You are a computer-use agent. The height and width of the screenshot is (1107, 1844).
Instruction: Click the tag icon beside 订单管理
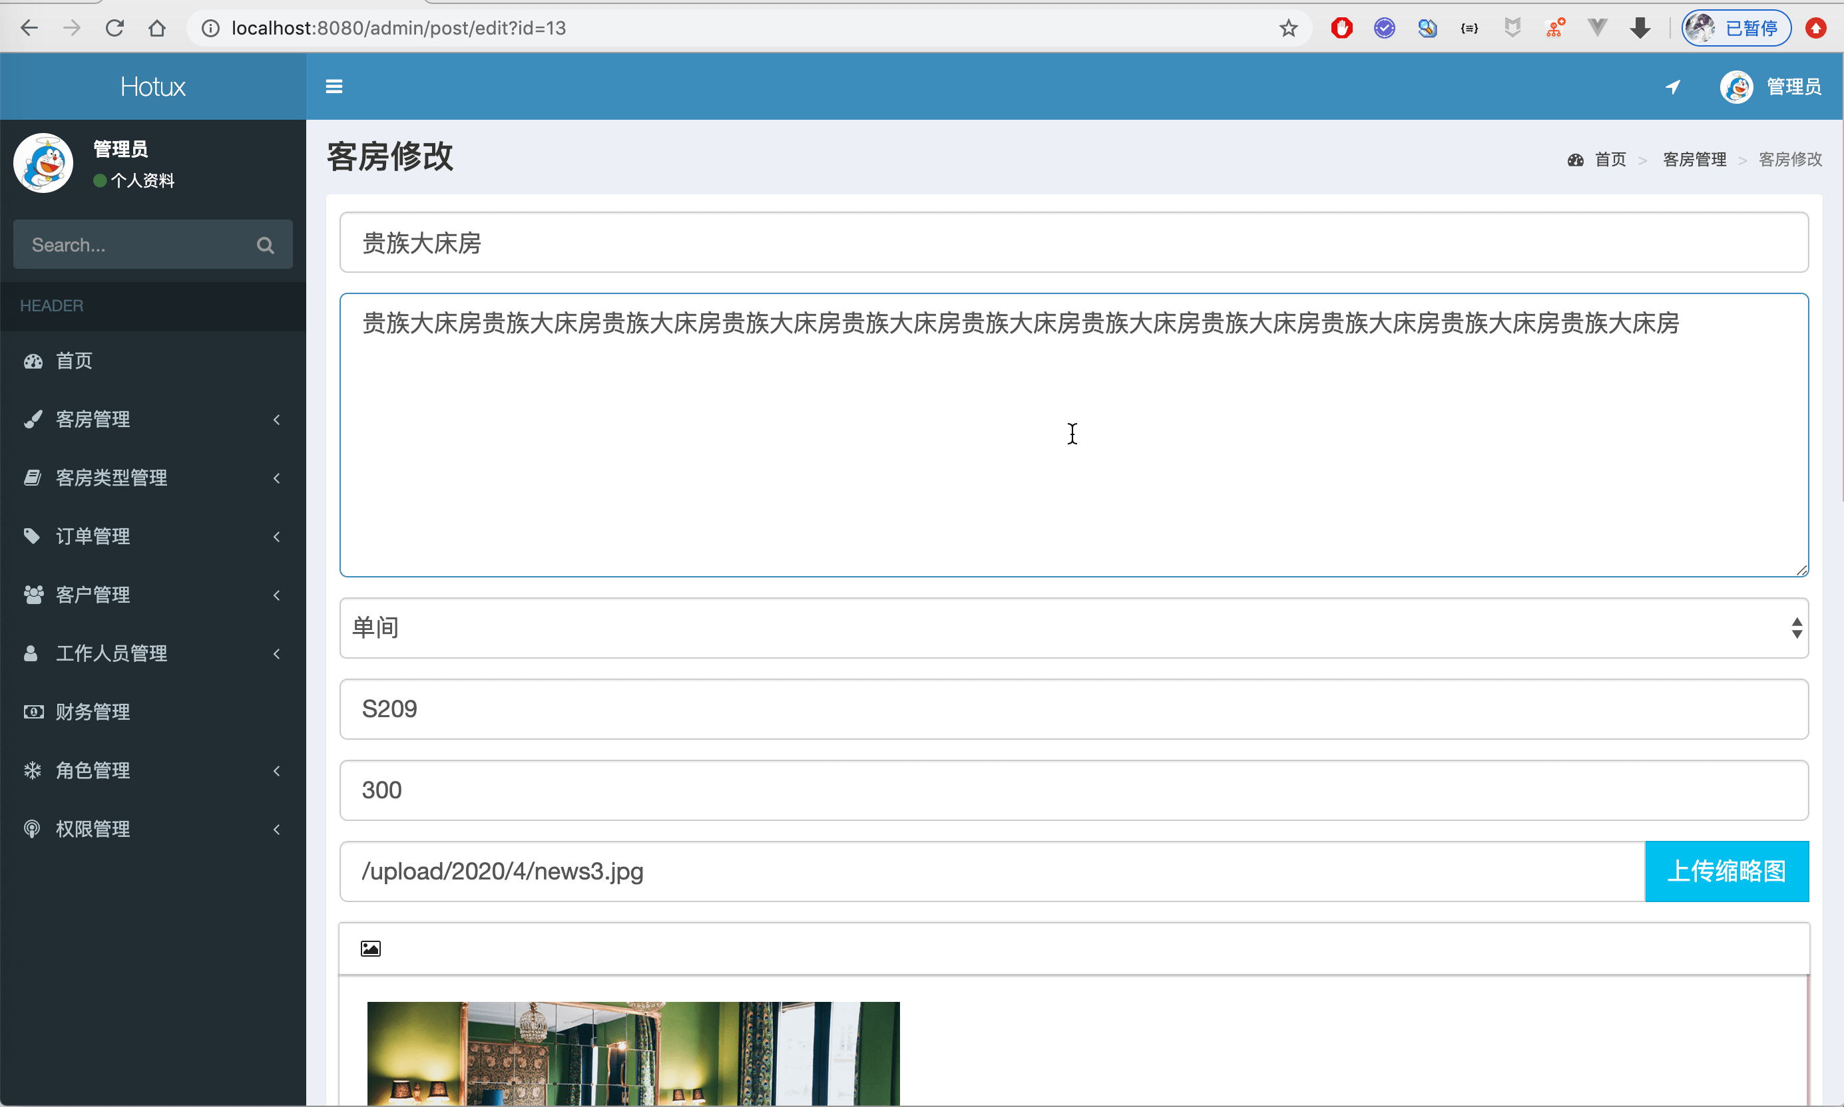coord(31,536)
